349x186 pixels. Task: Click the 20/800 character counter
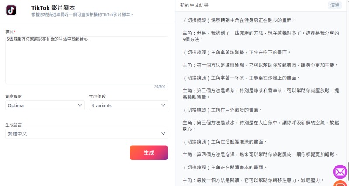click(160, 87)
